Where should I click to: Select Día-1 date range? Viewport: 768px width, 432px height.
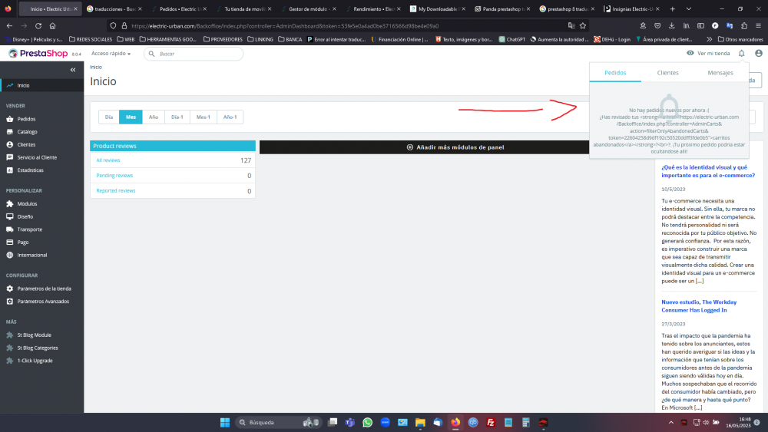(177, 117)
